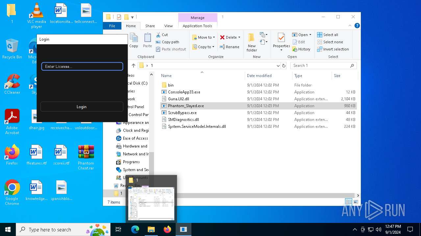This screenshot has height=236, width=421.
Task: Click the Edit option in Open group
Action: (x=298, y=42)
